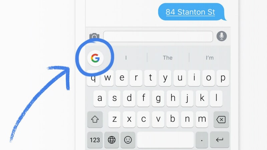Tap the letter p key
The height and width of the screenshot is (150, 267).
(x=223, y=78)
